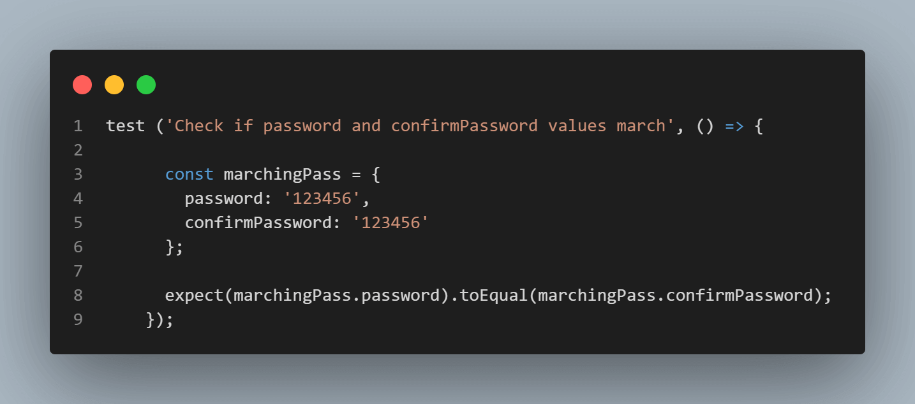The width and height of the screenshot is (915, 404).
Task: Click line number 5 in gutter
Action: 78,223
